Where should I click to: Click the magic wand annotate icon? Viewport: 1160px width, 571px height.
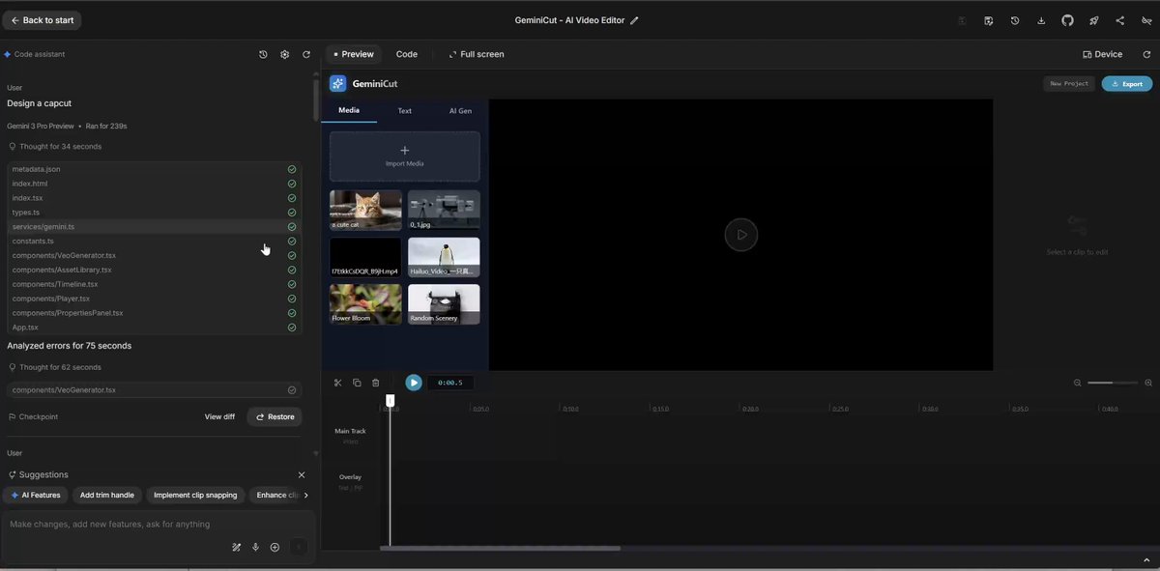point(237,548)
